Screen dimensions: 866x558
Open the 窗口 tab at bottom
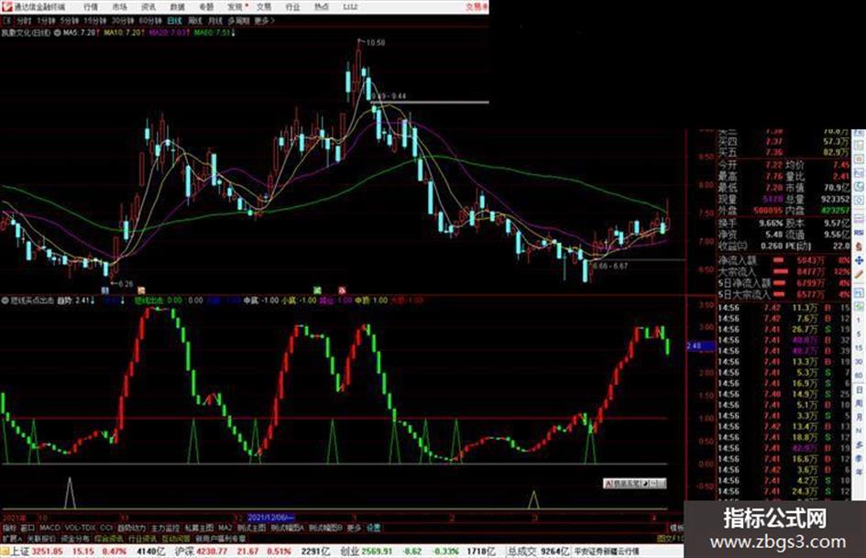click(27, 528)
